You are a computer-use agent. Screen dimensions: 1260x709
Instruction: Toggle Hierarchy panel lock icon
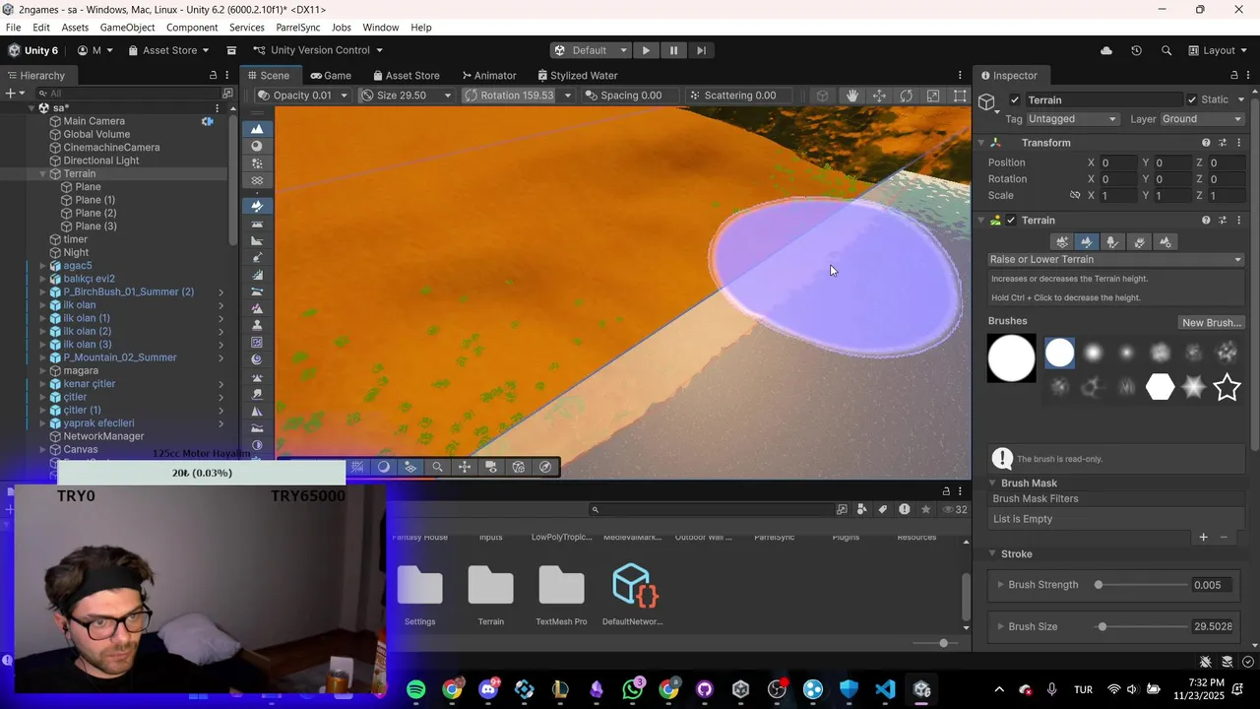point(213,75)
